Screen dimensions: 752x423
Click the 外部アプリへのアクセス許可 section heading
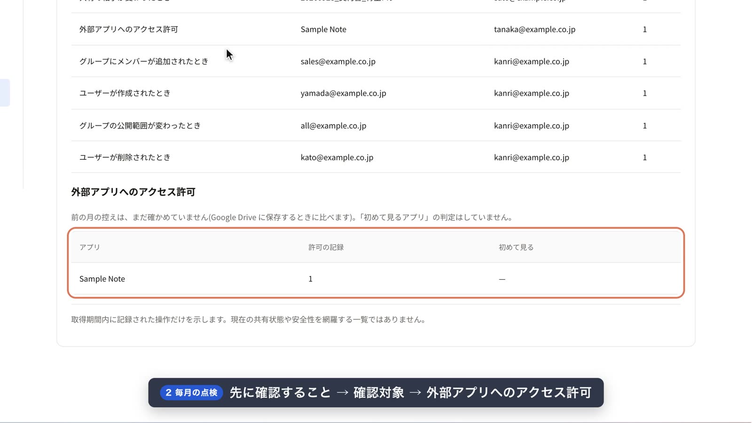[133, 192]
